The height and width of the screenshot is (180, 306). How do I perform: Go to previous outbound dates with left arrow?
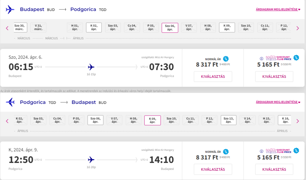pyautogui.click(x=7, y=28)
